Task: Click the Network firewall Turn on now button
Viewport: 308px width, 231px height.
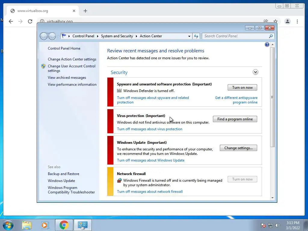Action: pyautogui.click(x=242, y=179)
